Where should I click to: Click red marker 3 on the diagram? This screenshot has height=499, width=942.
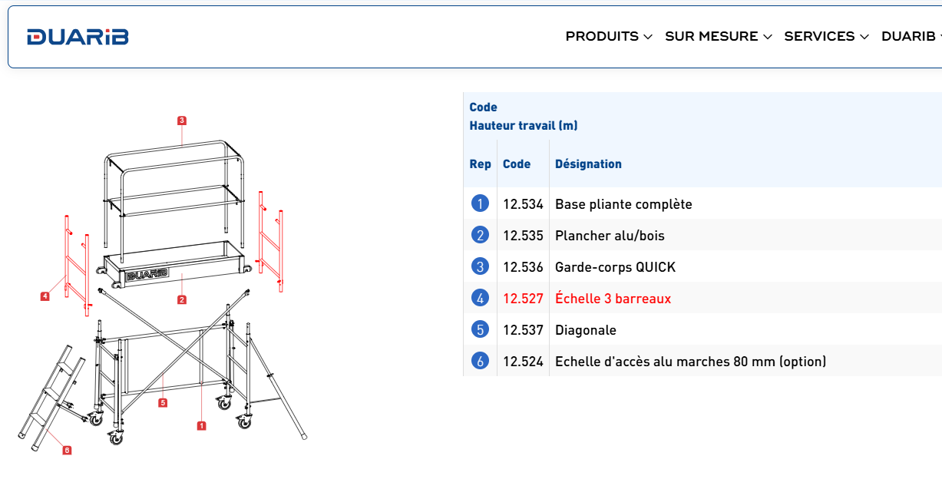pos(182,121)
